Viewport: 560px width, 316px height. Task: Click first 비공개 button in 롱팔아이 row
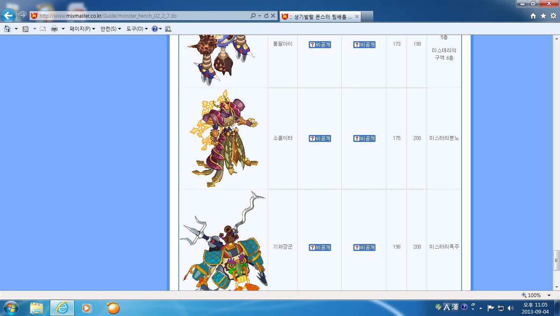pyautogui.click(x=320, y=44)
